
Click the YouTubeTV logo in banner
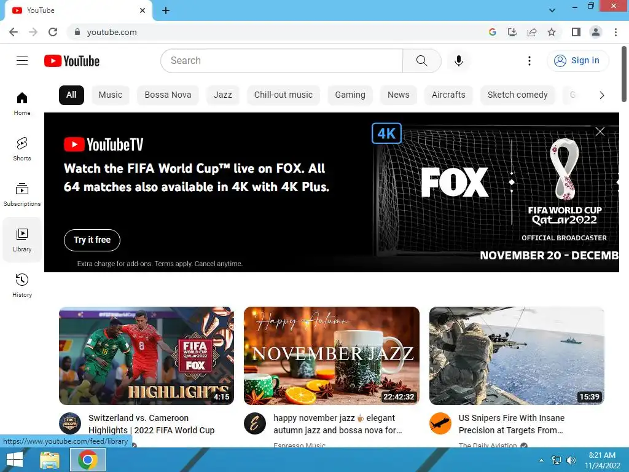pos(103,144)
